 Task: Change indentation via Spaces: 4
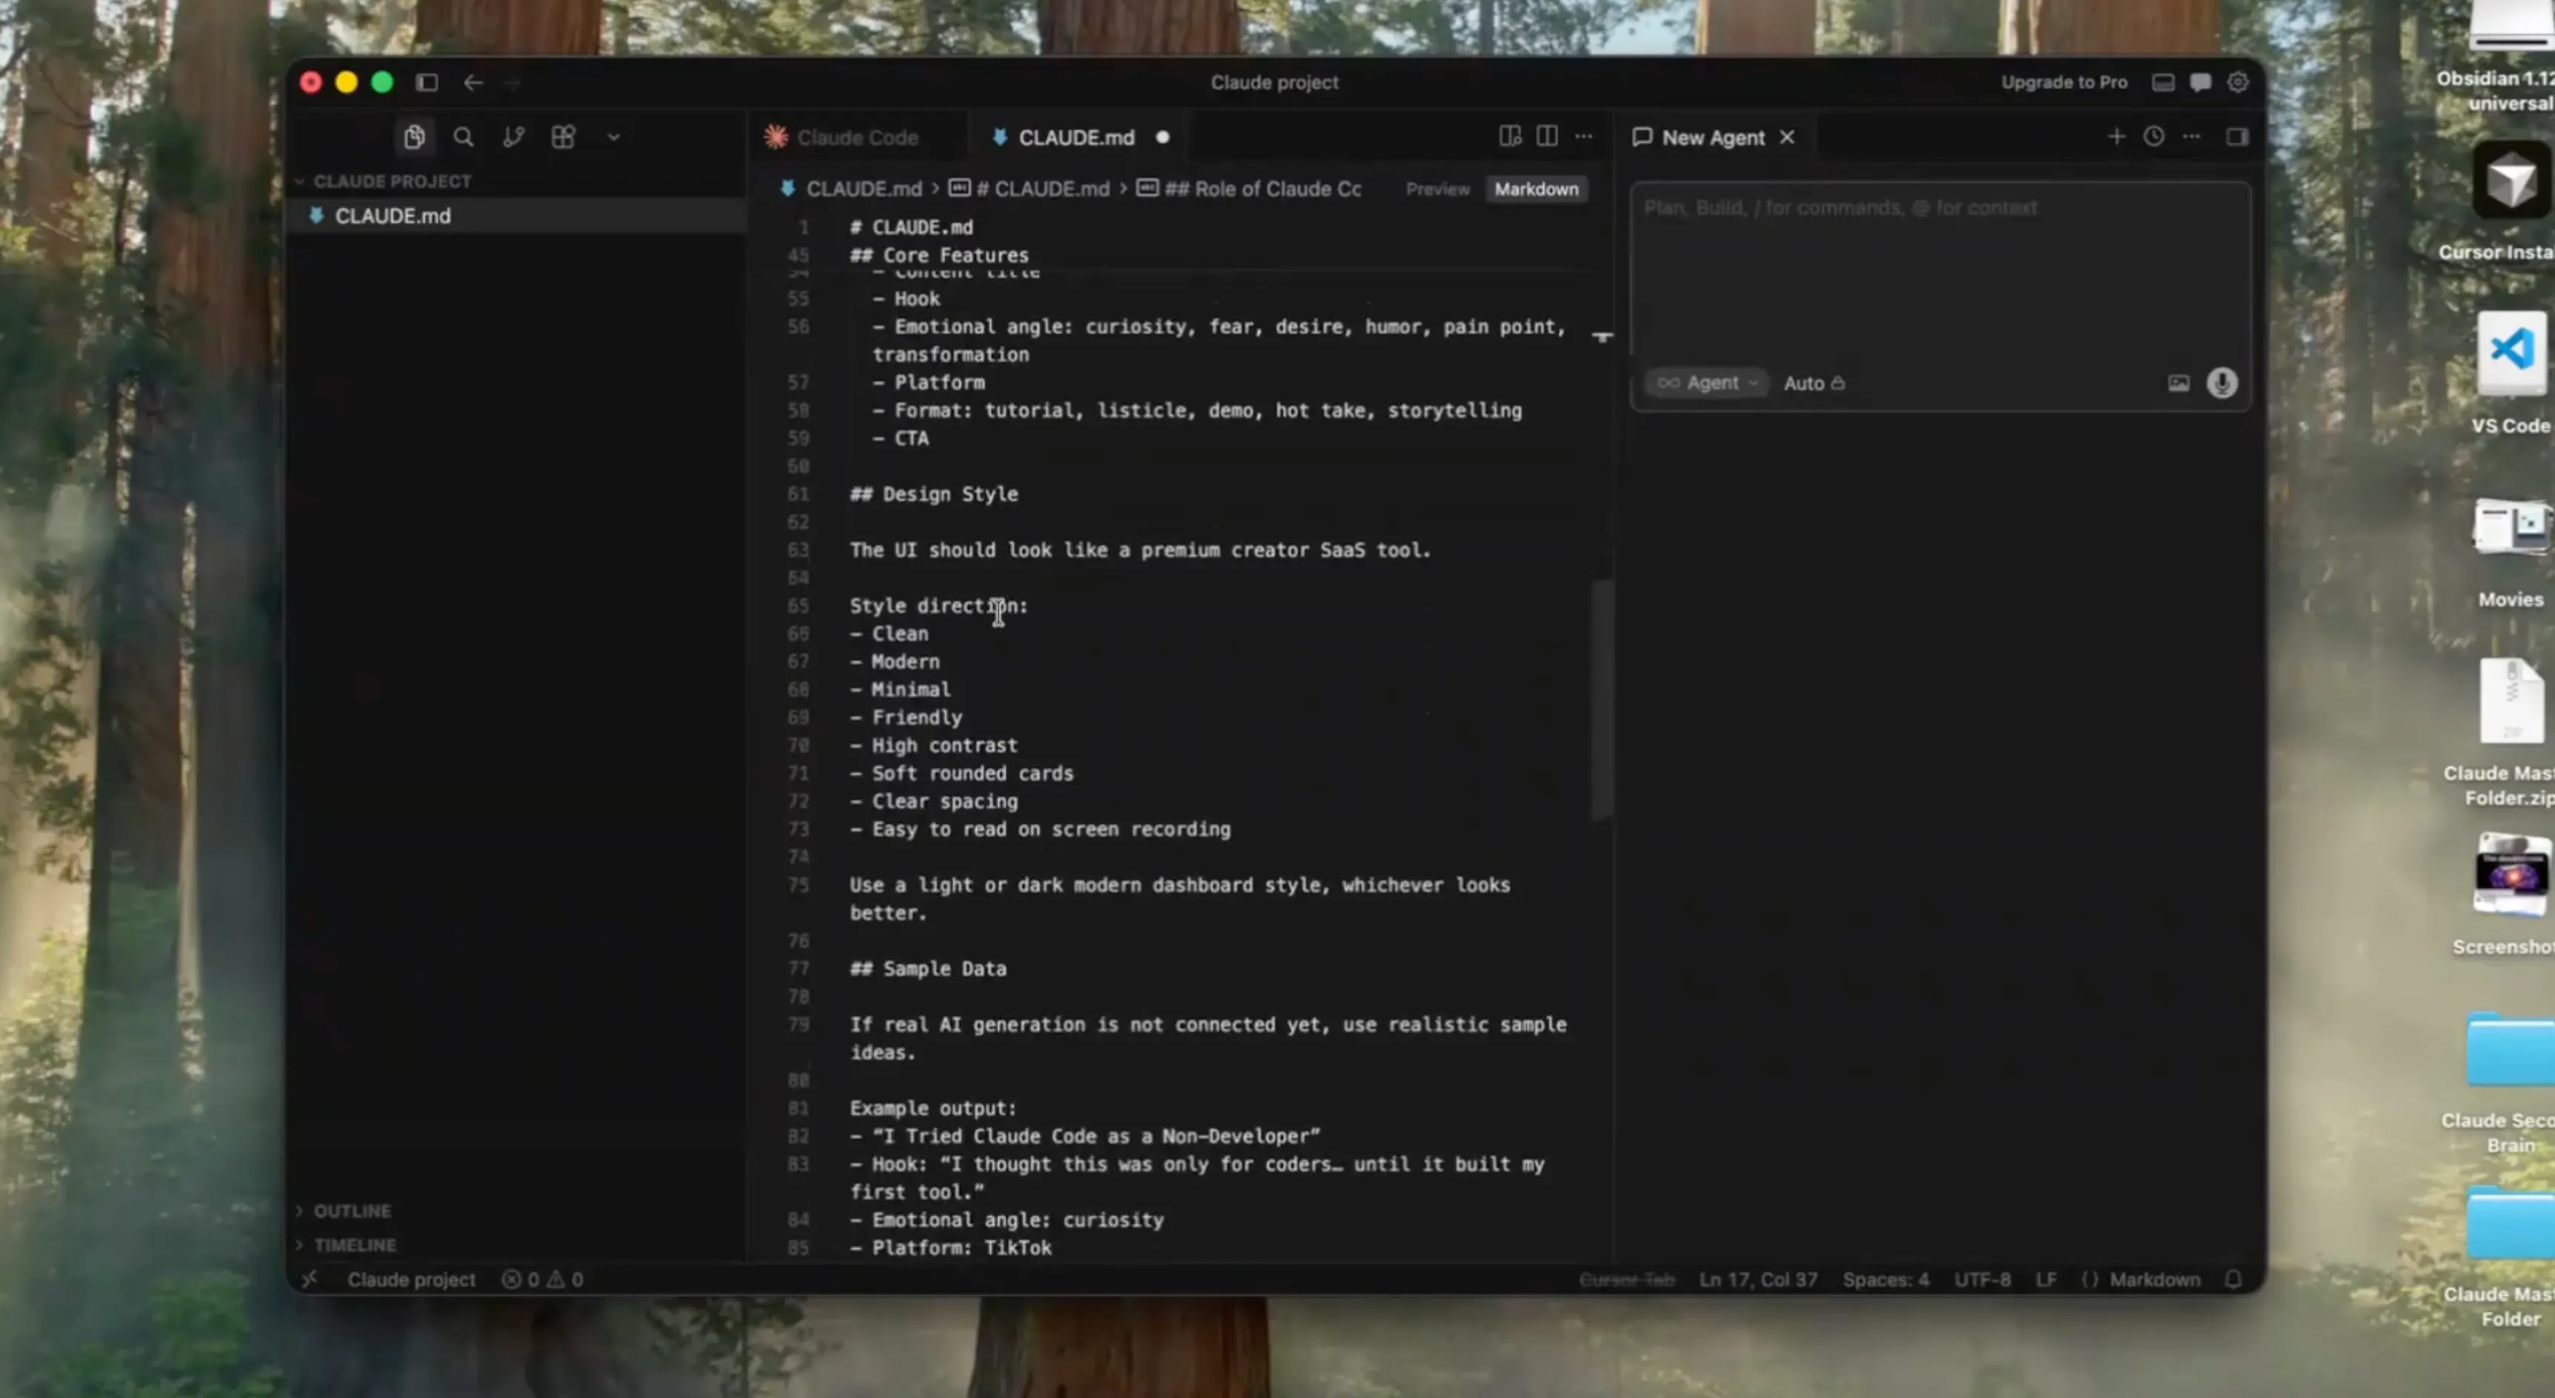[1886, 1279]
